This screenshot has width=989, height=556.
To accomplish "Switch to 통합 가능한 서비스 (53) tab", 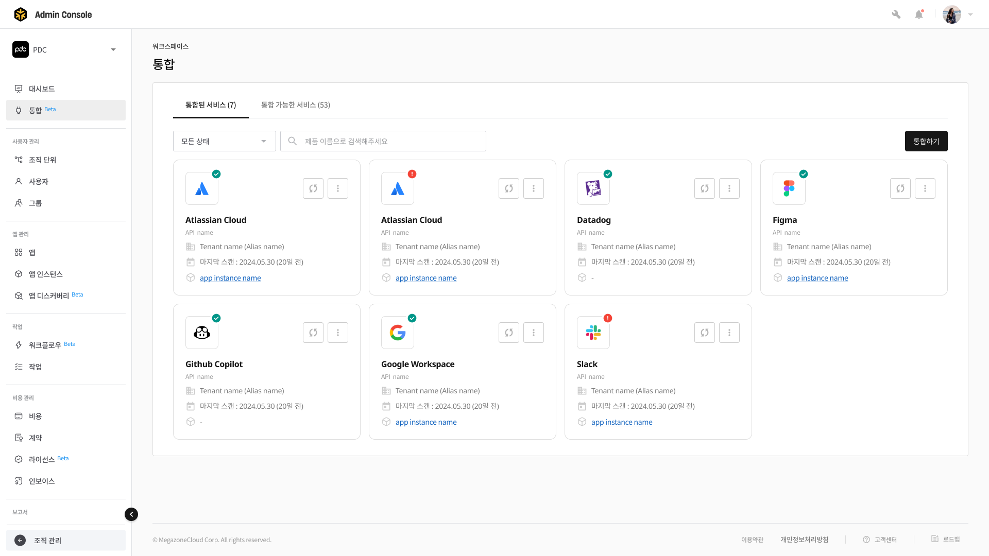I will point(295,105).
